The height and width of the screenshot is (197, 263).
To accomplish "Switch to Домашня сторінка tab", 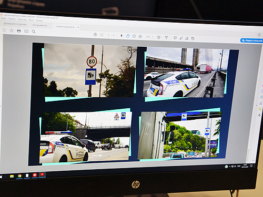I will point(15,24).
